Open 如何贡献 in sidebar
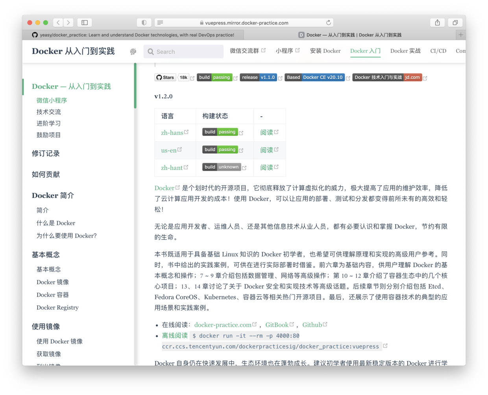This screenshot has width=488, height=395. [46, 174]
